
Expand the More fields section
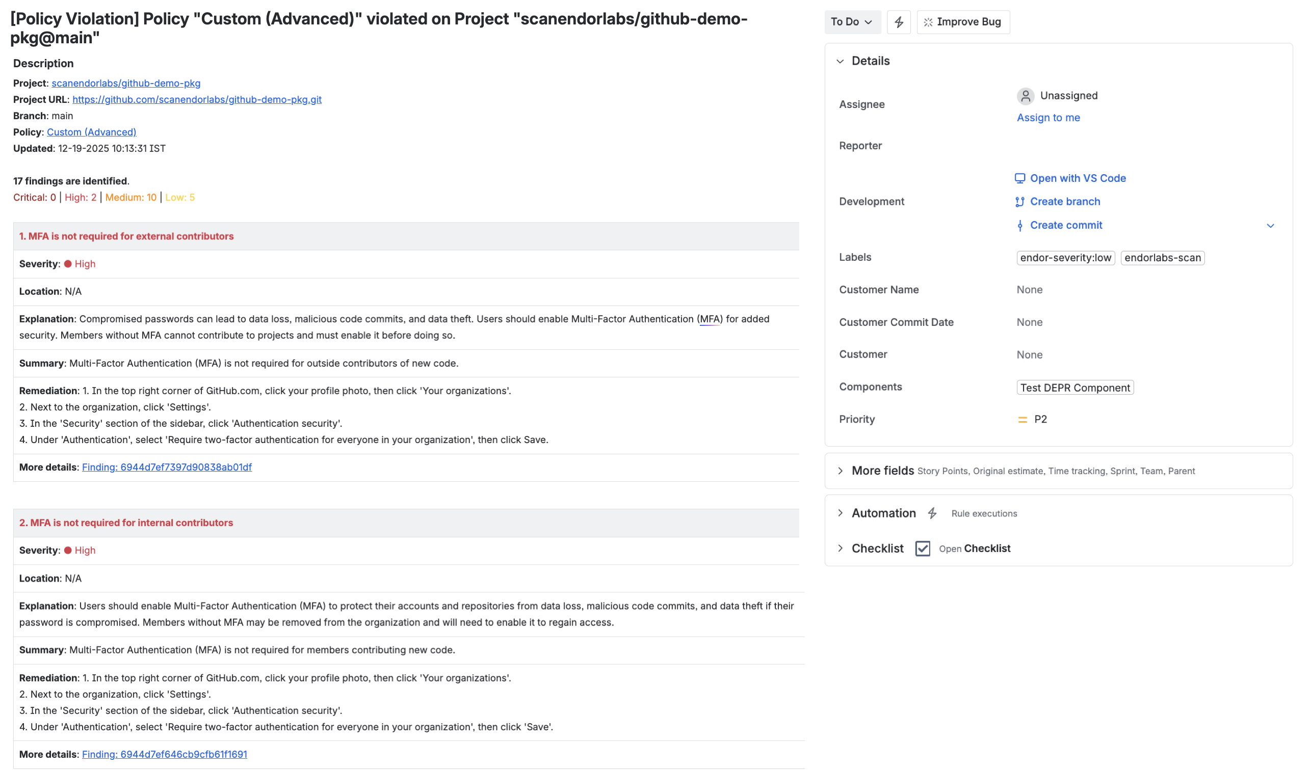click(x=841, y=471)
